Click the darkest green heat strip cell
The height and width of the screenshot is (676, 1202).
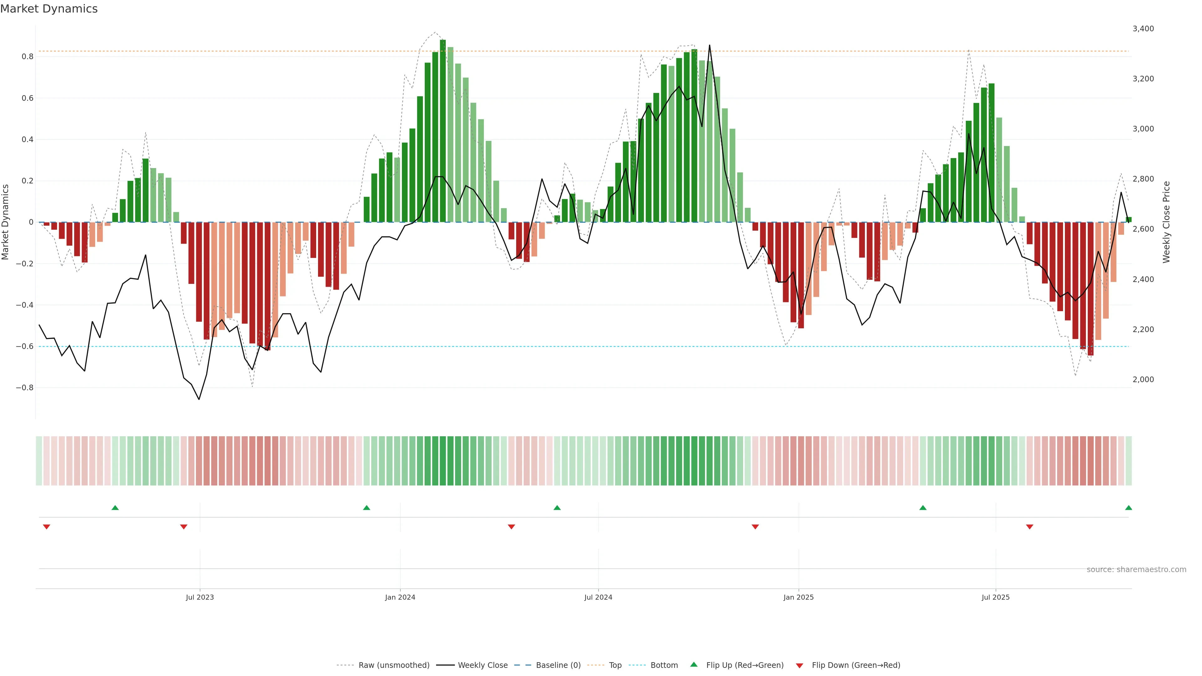pyautogui.click(x=442, y=460)
